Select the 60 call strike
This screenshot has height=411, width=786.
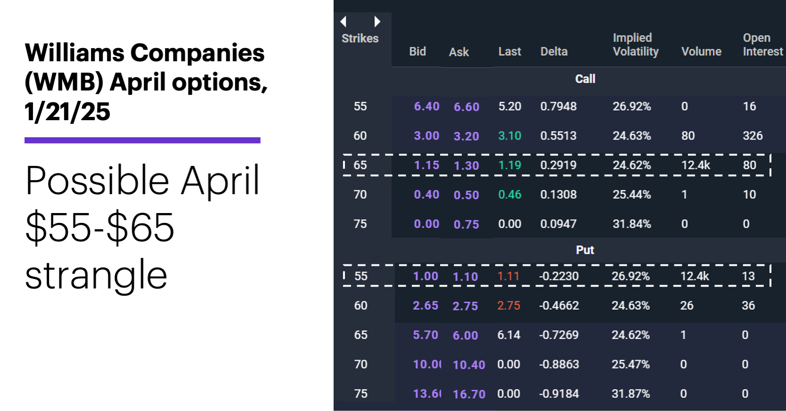point(360,136)
